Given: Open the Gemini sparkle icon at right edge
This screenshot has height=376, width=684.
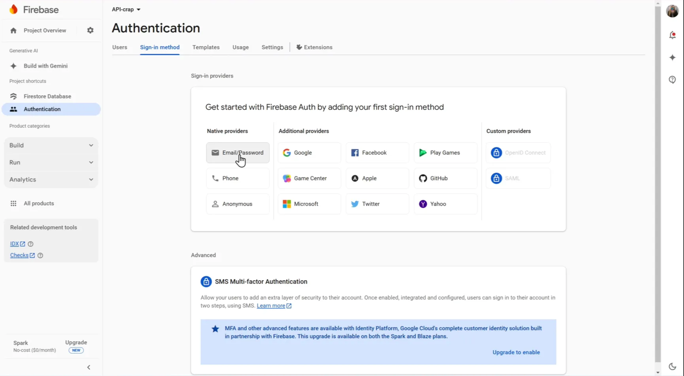Looking at the screenshot, I should (x=673, y=58).
